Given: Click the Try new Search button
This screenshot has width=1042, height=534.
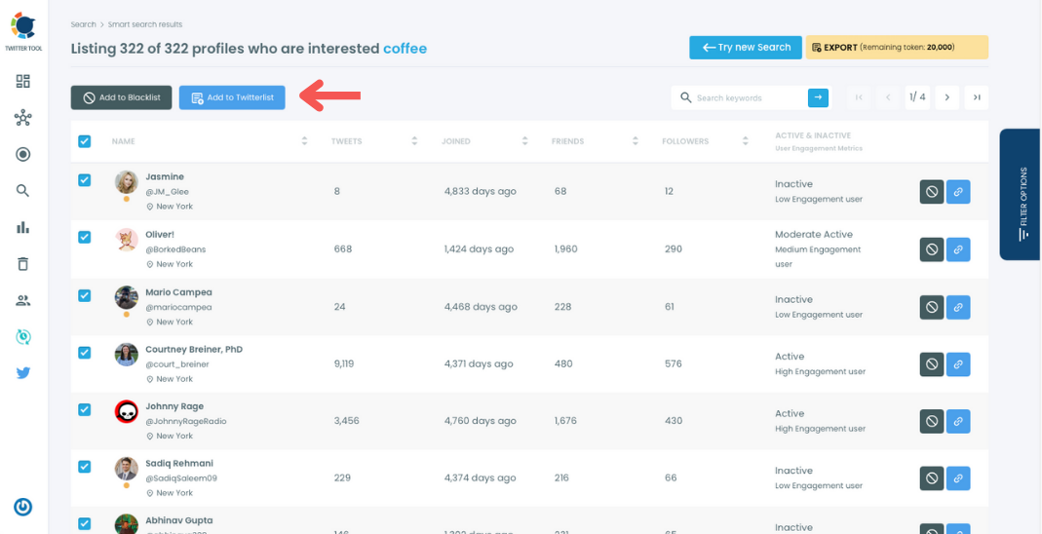Looking at the screenshot, I should 746,47.
